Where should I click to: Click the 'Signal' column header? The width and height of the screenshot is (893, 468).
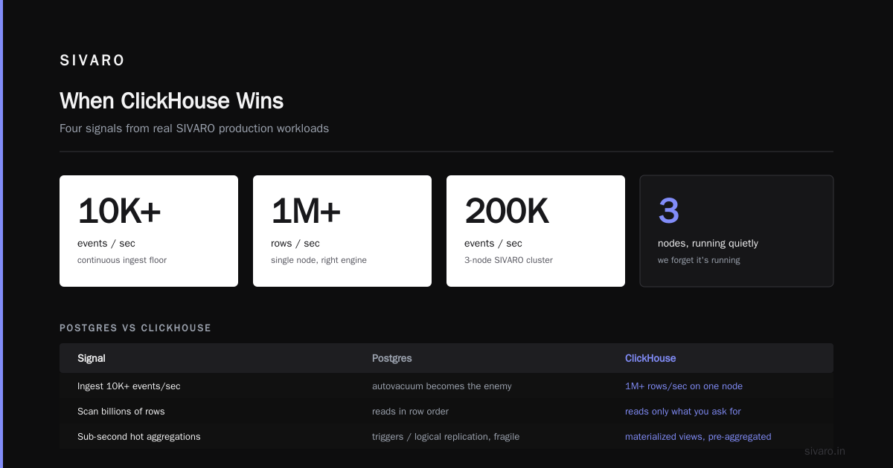click(92, 358)
